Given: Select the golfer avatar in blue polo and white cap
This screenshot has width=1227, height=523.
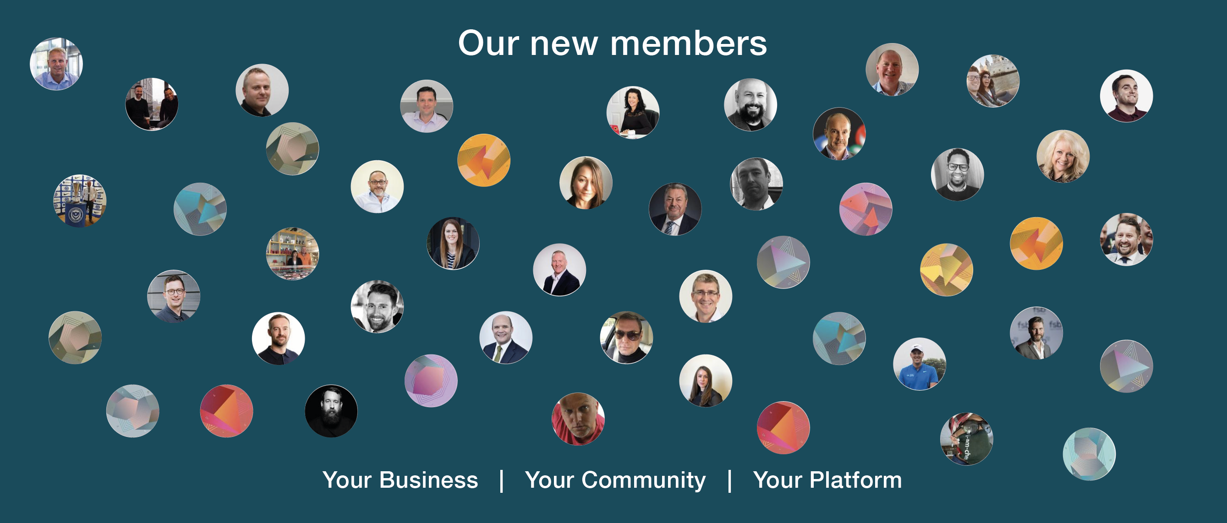Looking at the screenshot, I should point(920,364).
